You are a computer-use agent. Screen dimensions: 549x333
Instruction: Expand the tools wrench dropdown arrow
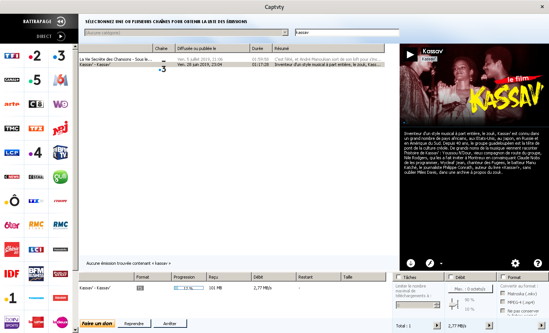coord(441,264)
